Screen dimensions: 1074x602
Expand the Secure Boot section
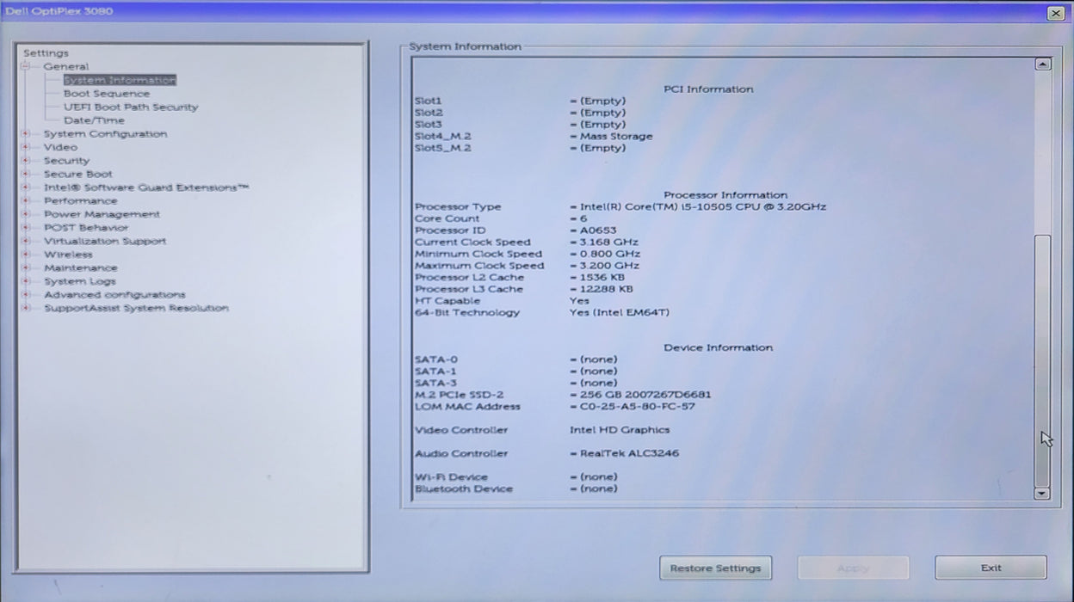coord(26,174)
